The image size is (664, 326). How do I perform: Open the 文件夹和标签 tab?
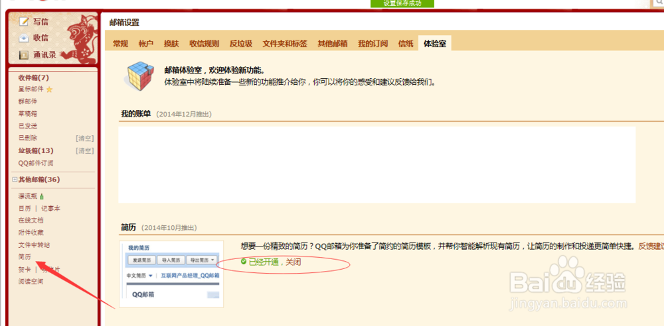pos(285,44)
